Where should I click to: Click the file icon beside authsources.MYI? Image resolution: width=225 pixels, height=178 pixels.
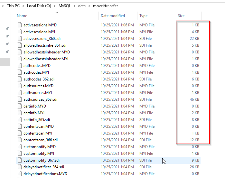click(20, 92)
